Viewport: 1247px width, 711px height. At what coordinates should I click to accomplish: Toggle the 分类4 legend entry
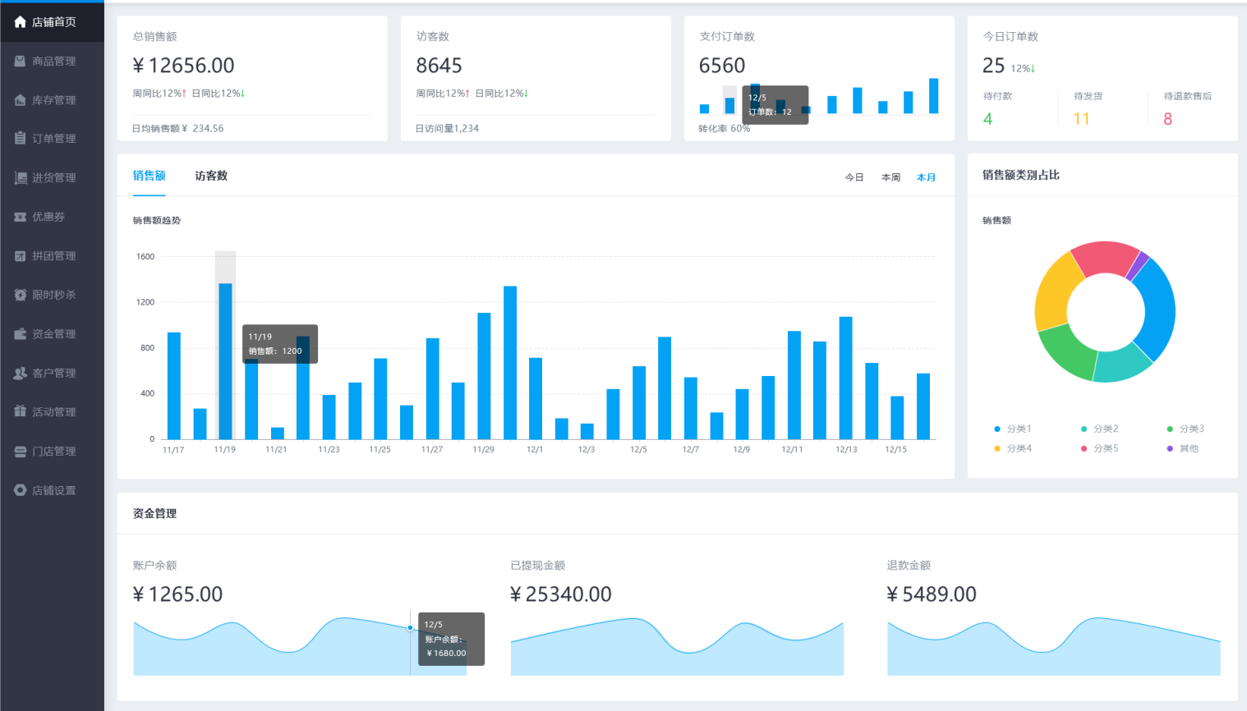(1012, 448)
